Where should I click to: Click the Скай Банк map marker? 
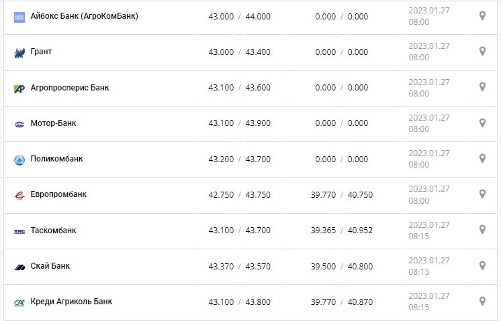pyautogui.click(x=482, y=265)
